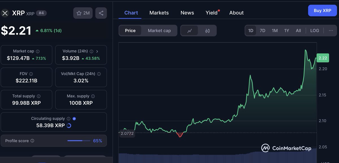This screenshot has width=339, height=163.
Task: Expand Volume (24h) details chevron
Action: tap(97, 52)
